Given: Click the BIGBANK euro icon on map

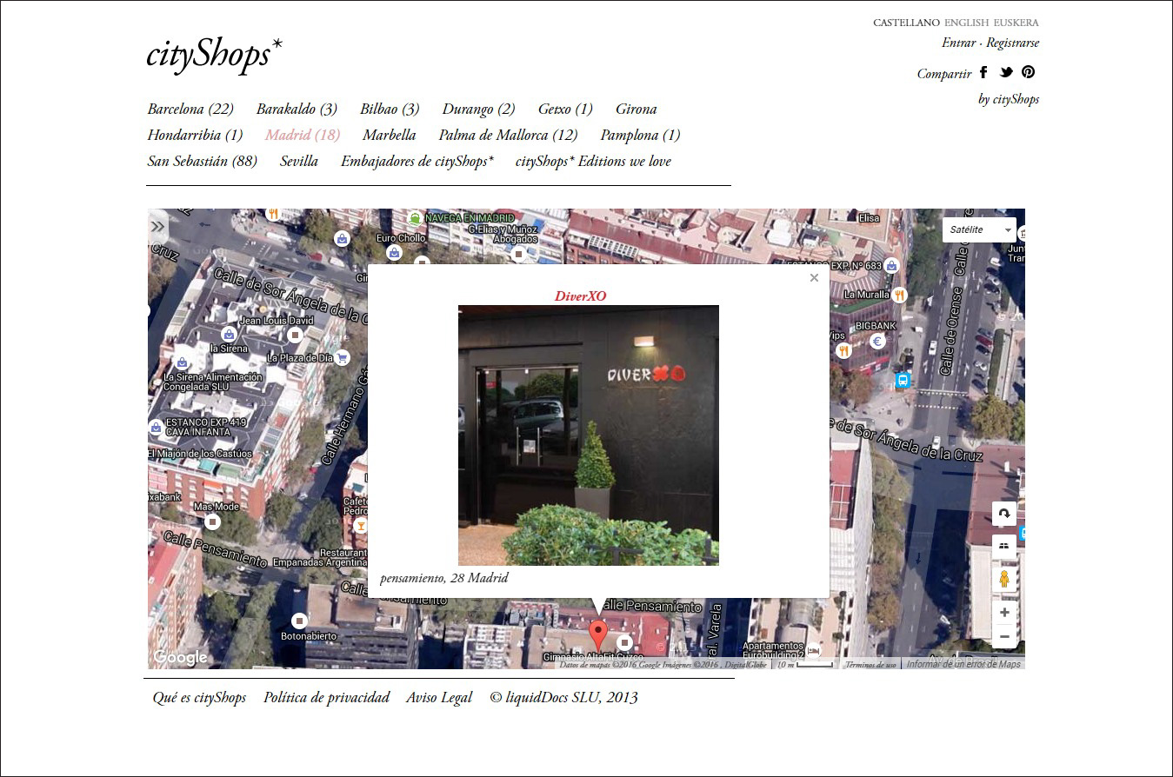Looking at the screenshot, I should (x=877, y=342).
